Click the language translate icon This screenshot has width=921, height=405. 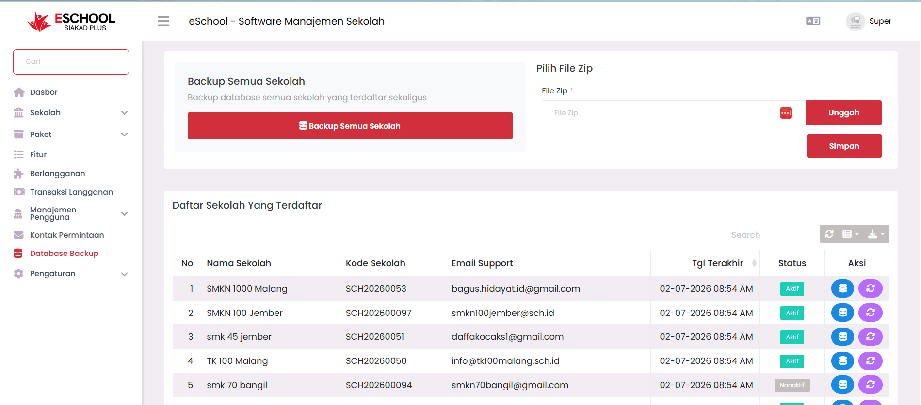(813, 21)
